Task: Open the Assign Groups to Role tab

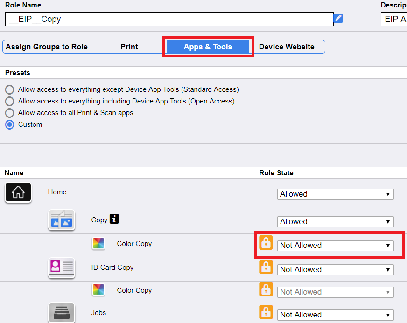Action: [x=47, y=47]
